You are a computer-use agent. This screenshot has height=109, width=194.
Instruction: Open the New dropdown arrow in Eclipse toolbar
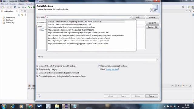(5, 7)
